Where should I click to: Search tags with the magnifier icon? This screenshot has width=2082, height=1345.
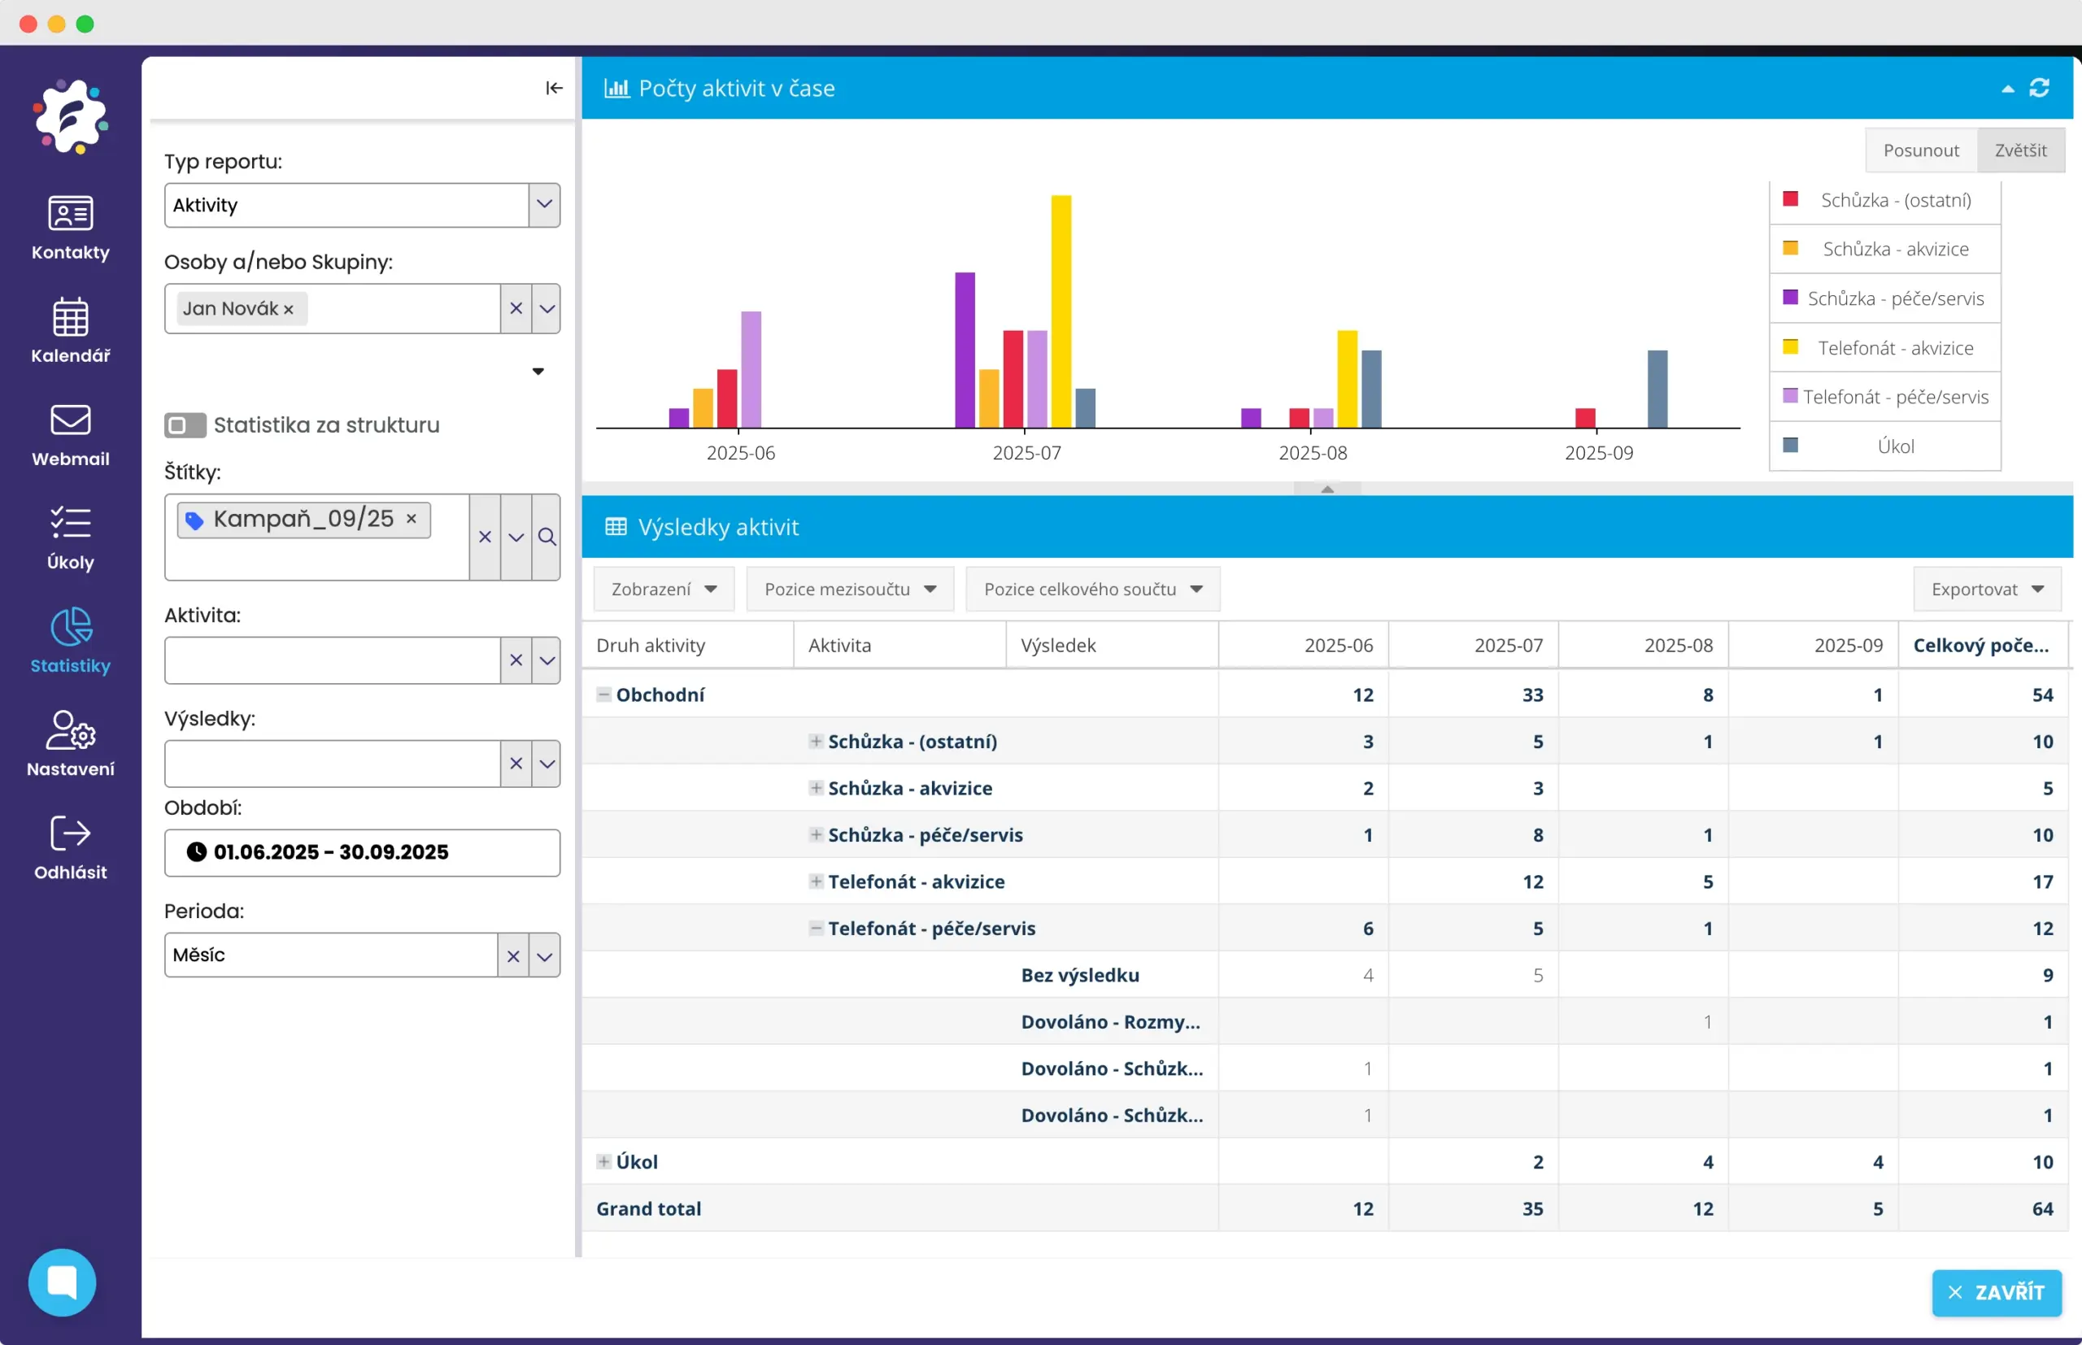(547, 538)
